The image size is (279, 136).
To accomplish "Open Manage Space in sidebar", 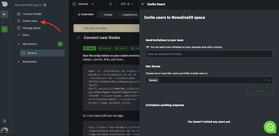I will click(29, 28).
